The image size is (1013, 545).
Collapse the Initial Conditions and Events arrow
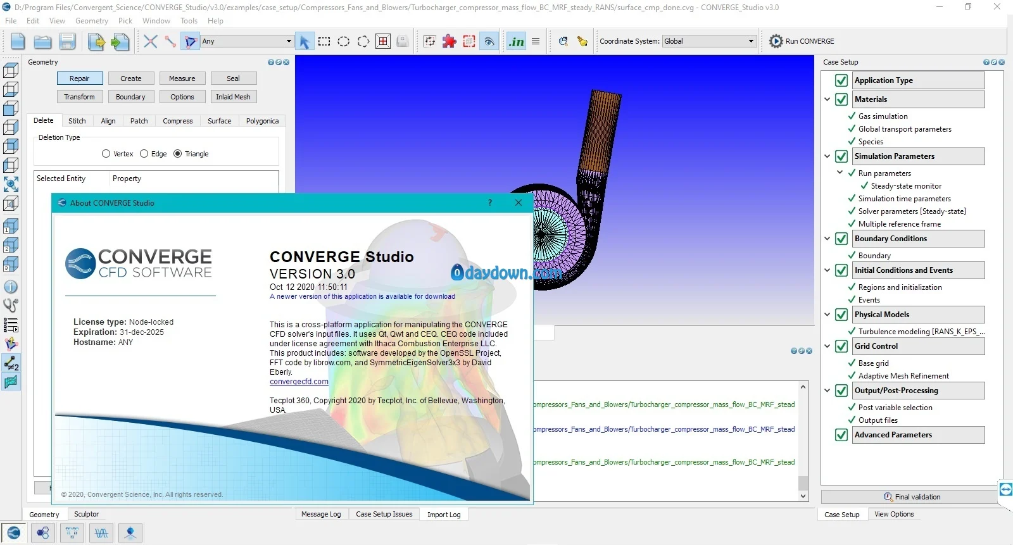(827, 270)
